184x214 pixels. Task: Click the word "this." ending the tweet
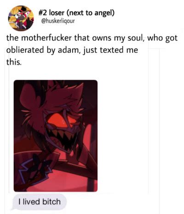[x=14, y=62]
